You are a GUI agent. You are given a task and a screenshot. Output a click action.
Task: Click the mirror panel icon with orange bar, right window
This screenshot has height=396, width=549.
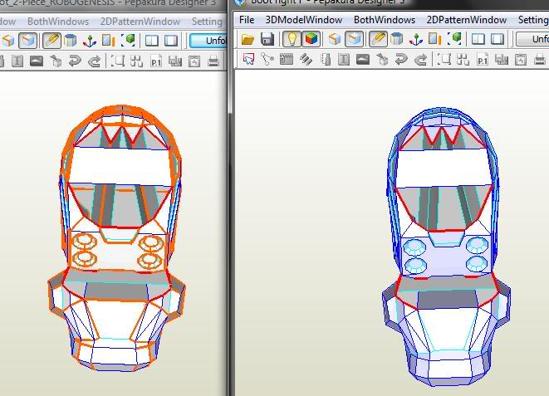434,39
